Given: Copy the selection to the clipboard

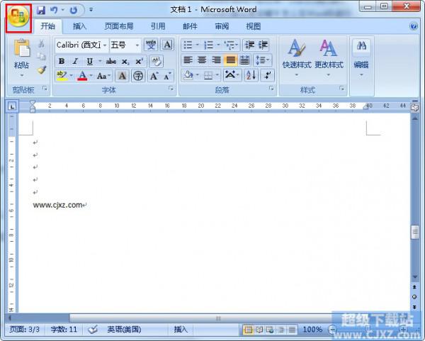Looking at the screenshot, I should pyautogui.click(x=41, y=57).
